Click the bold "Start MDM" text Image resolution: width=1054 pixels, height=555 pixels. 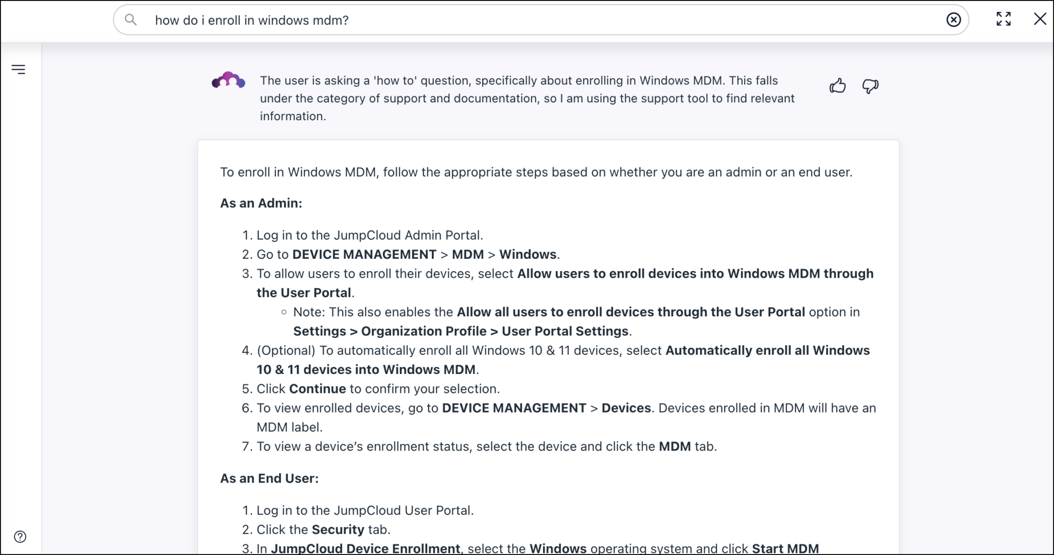tap(785, 548)
